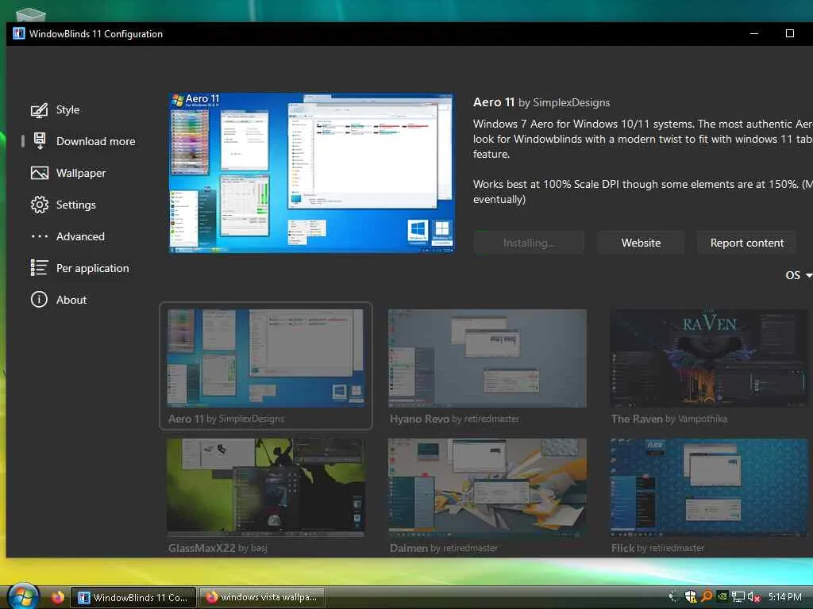Click the orange magnifier tray icon
This screenshot has width=813, height=609.
pos(706,596)
